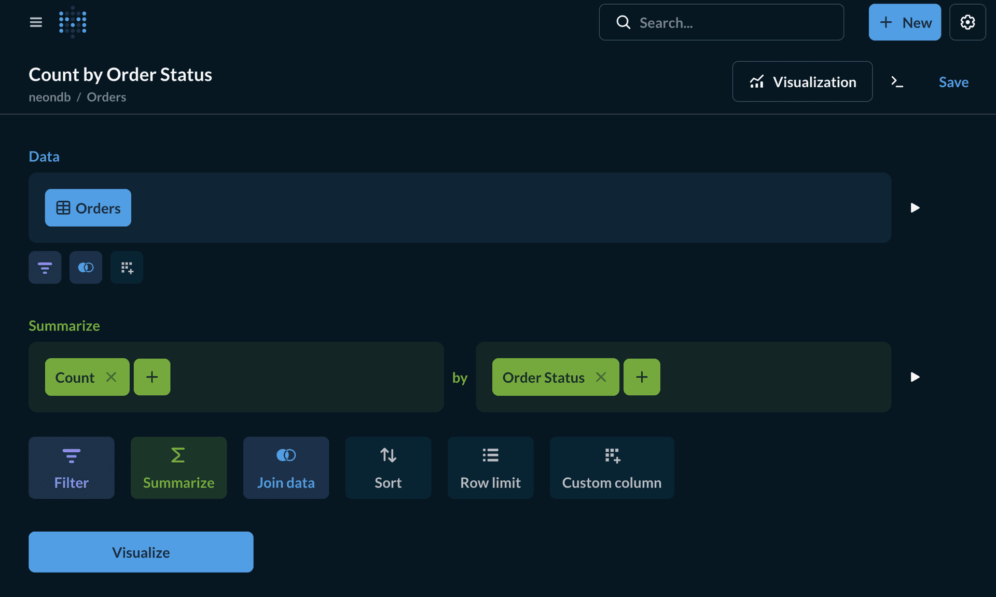Add another grouping column with the plus button
Image resolution: width=996 pixels, height=597 pixels.
[x=641, y=377]
